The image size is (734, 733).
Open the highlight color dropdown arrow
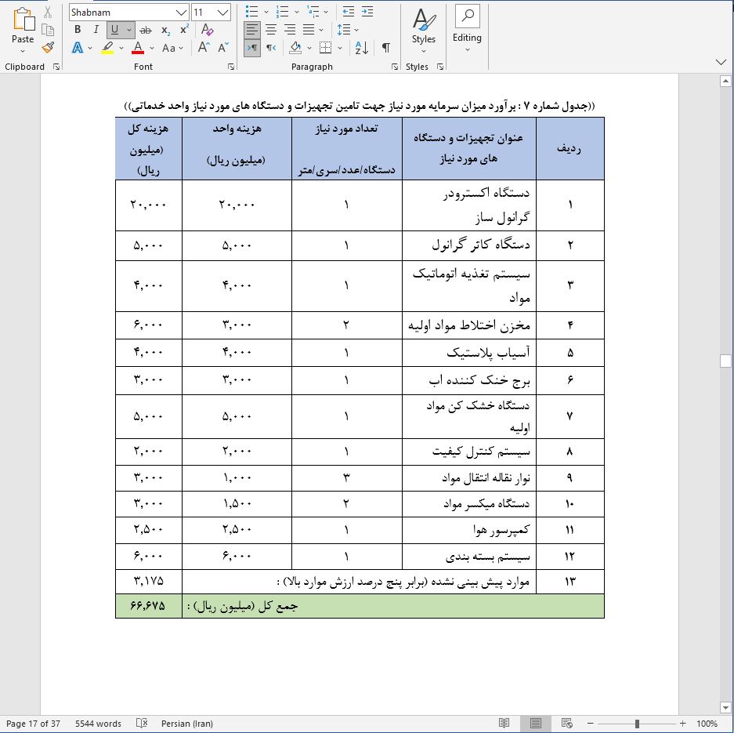click(x=121, y=48)
